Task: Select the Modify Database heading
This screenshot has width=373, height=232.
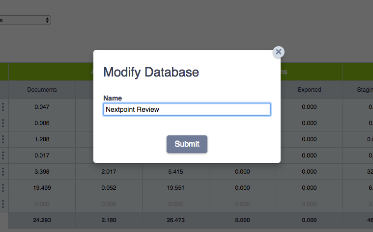Action: tap(151, 72)
